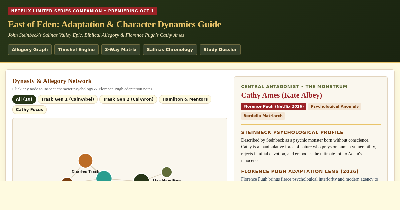Click the Netflix Limited Series Companion badge
The width and height of the screenshot is (400, 210).
pyautogui.click(x=83, y=11)
